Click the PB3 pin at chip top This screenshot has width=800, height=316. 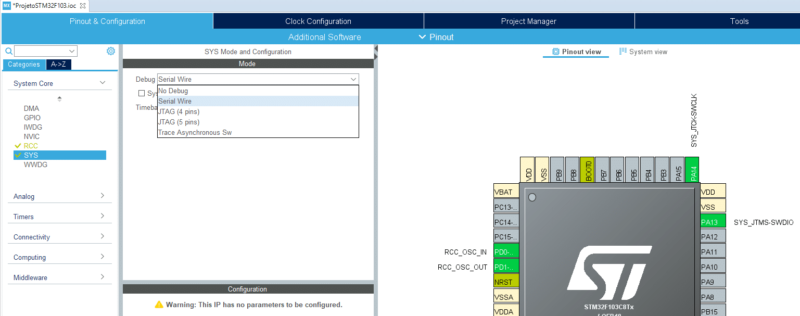click(x=662, y=170)
